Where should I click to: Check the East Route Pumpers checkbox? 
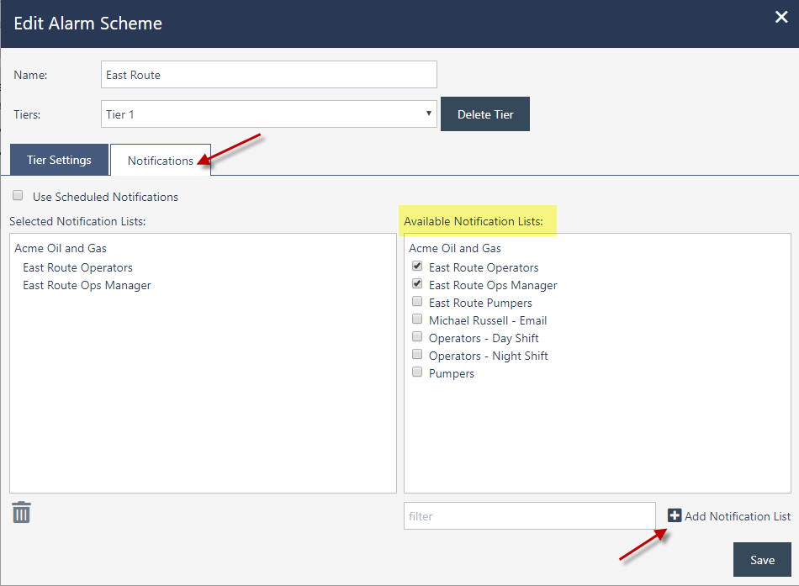click(417, 301)
